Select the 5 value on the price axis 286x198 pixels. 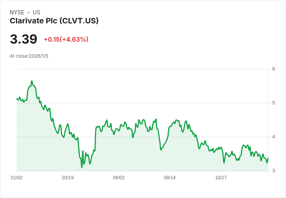point(274,103)
